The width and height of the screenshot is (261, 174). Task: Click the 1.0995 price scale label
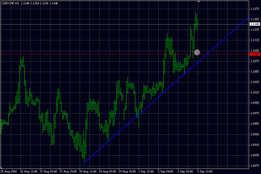click(255, 103)
